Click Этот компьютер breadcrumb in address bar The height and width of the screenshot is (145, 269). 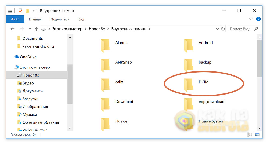[x=67, y=29]
